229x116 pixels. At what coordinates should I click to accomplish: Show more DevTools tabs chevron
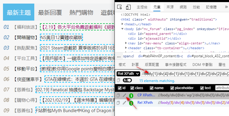pos(226,7)
